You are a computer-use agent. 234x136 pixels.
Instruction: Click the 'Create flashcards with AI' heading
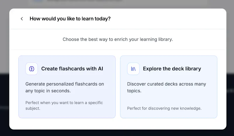72,69
